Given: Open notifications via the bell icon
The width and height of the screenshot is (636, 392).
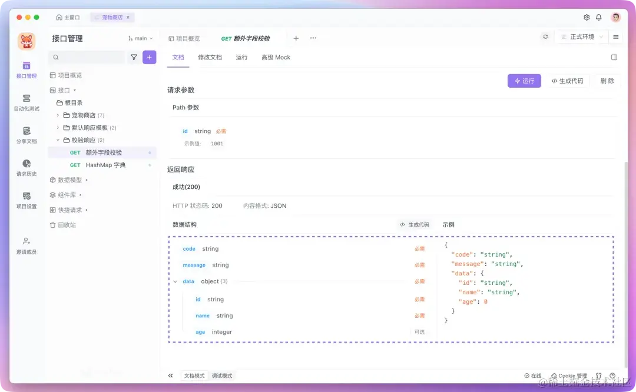Looking at the screenshot, I should coord(598,18).
